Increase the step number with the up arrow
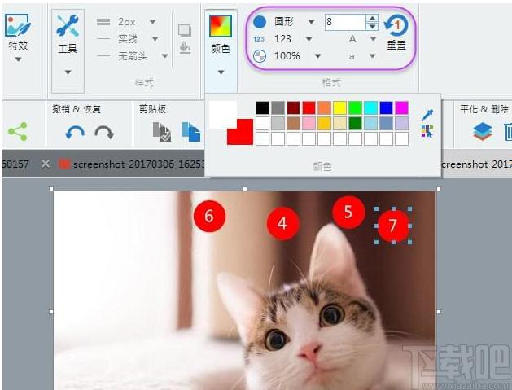 (x=372, y=18)
